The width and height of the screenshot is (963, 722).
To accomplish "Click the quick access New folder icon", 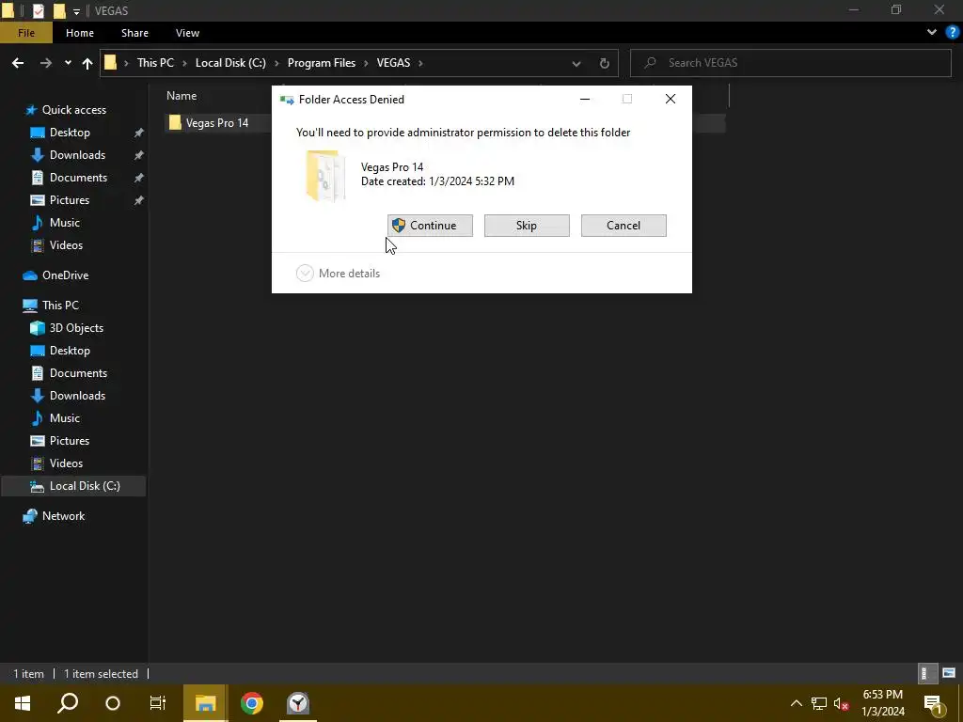I will click(x=59, y=10).
